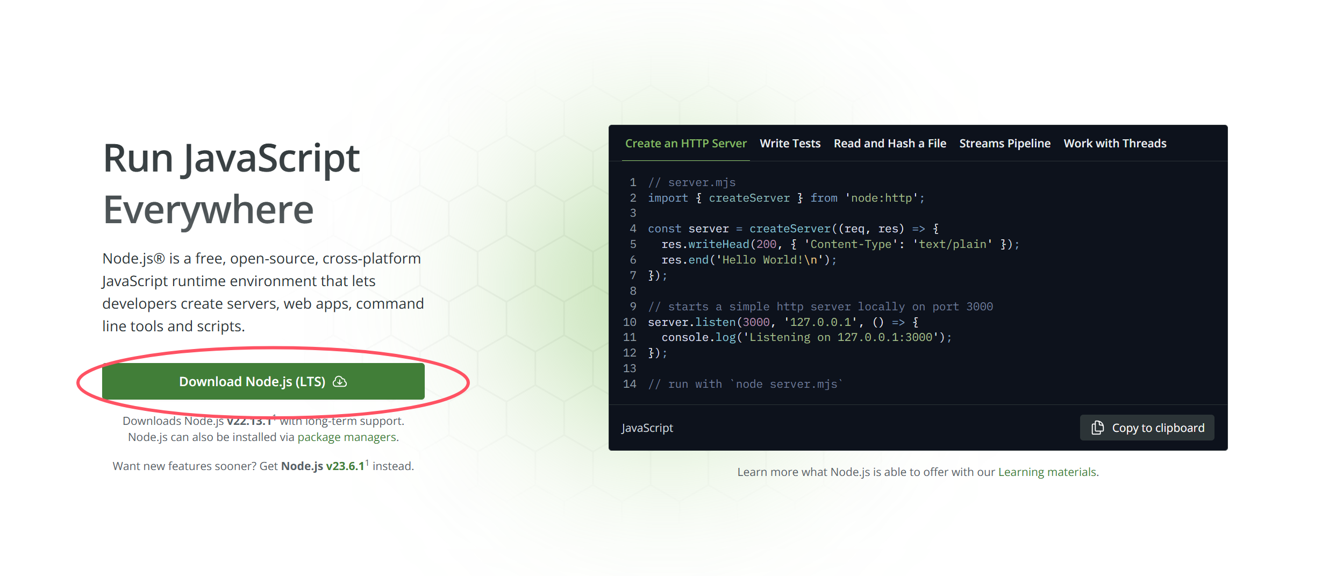
Task: Open the package managers link
Action: (x=347, y=437)
